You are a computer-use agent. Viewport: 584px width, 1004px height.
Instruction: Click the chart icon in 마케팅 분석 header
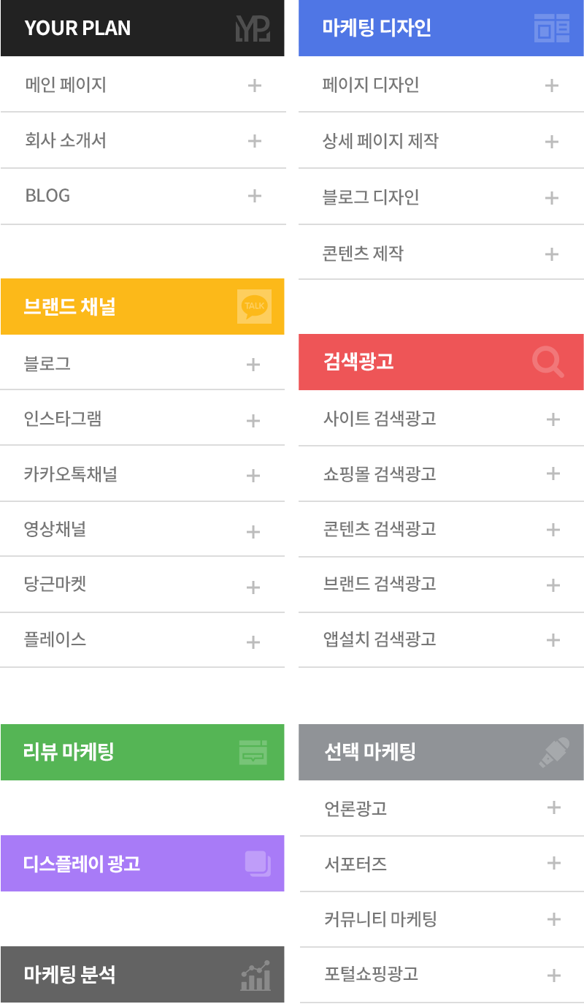255,976
